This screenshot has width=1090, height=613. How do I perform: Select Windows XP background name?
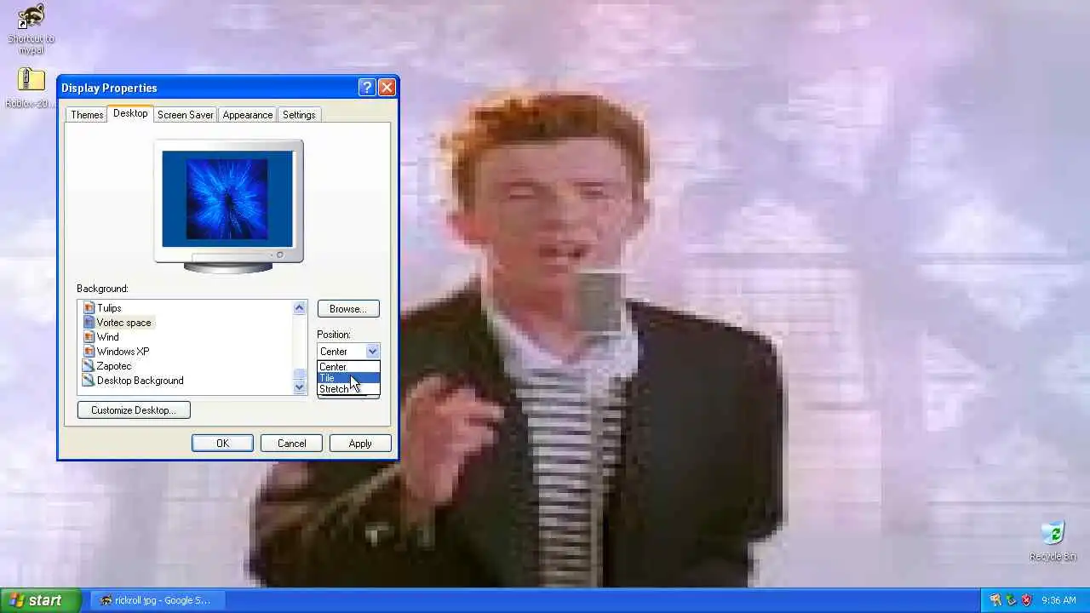coord(123,352)
